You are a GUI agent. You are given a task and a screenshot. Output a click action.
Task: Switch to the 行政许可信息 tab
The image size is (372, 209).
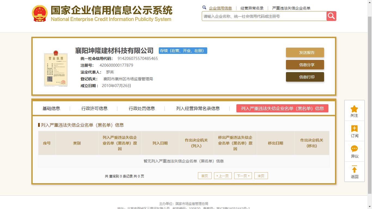[94, 108]
